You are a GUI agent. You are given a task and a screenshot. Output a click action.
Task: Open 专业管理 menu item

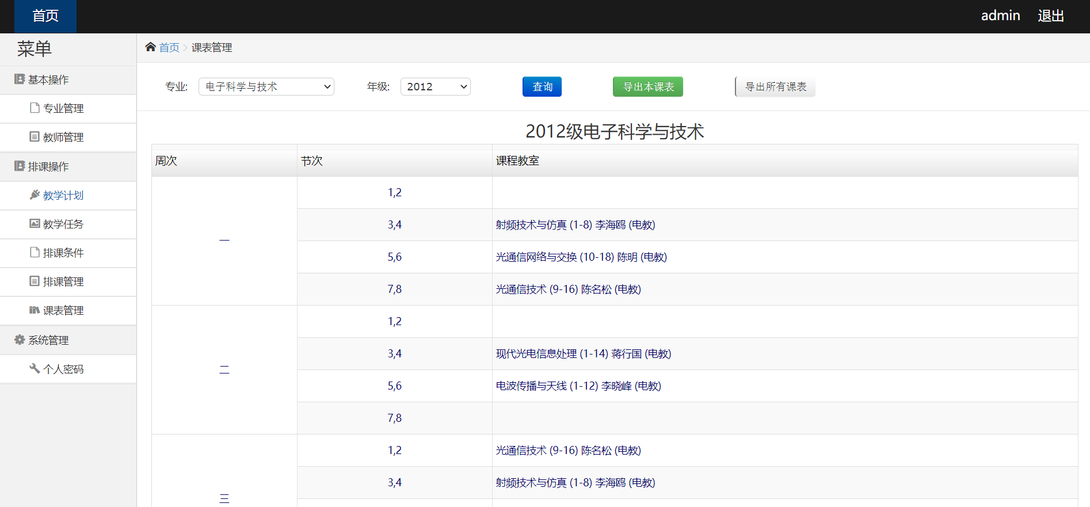[68, 109]
